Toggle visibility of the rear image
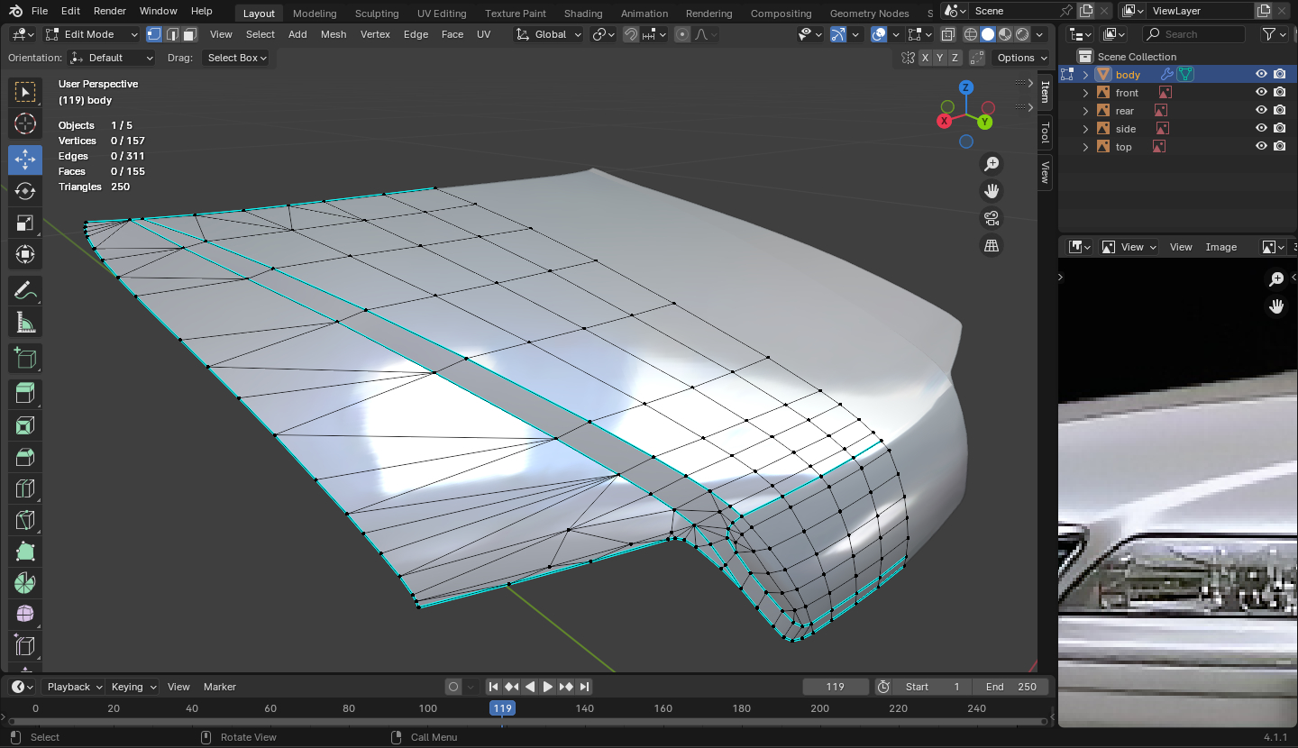1298x748 pixels. click(x=1261, y=111)
